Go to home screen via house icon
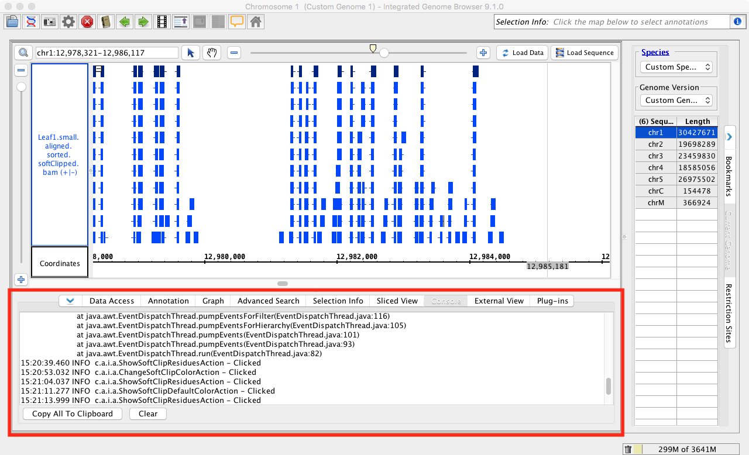Screen dimensions: 749x455 [255, 22]
